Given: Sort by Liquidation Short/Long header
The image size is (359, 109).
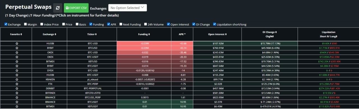Looking at the screenshot, I should pyautogui.click(x=328, y=34).
